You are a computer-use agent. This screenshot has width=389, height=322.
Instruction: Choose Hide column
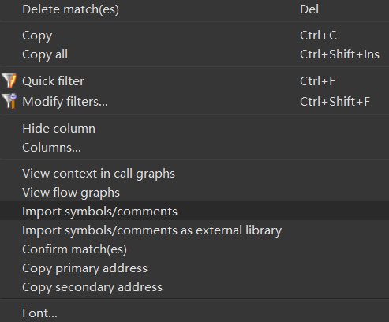pyautogui.click(x=194, y=129)
